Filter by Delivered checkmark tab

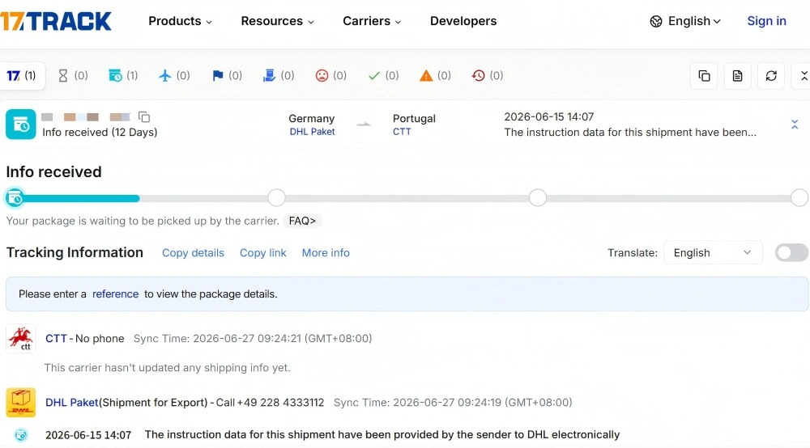pos(383,76)
